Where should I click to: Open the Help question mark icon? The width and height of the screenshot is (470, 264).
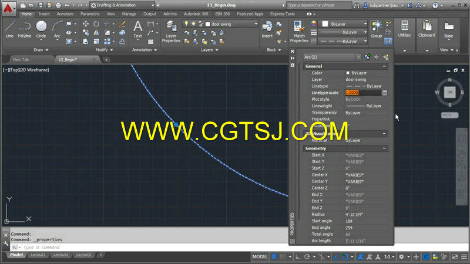[435, 5]
